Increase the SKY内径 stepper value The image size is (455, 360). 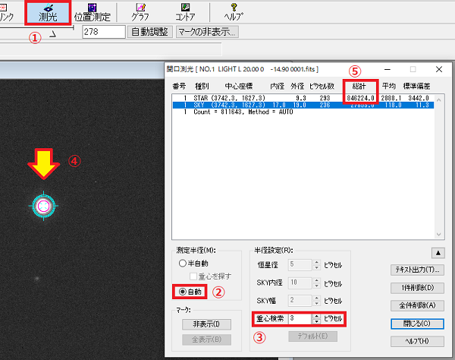316,280
